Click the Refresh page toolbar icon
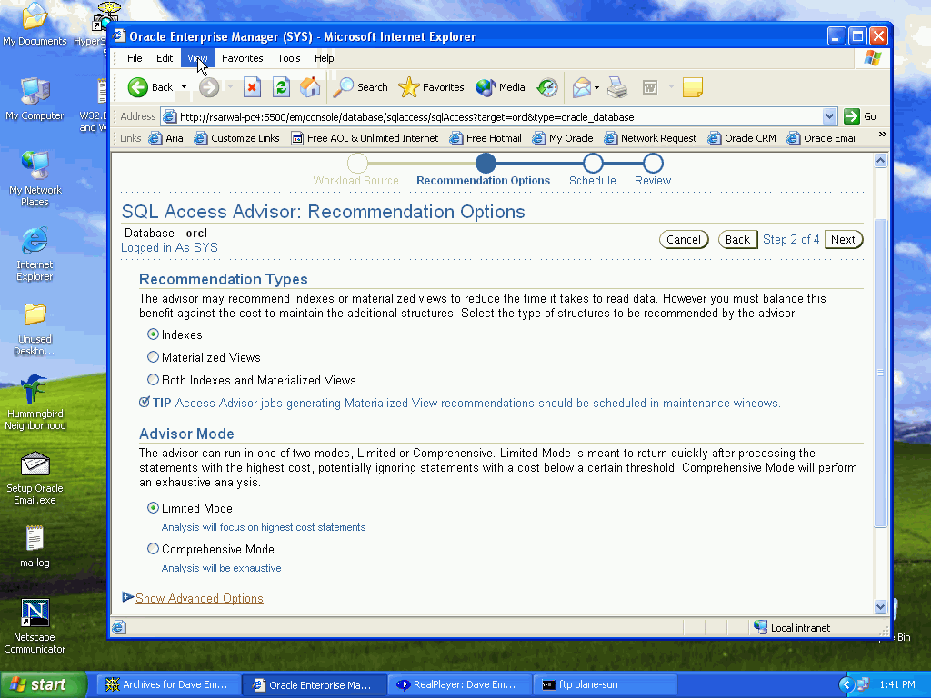Image resolution: width=931 pixels, height=698 pixels. [x=282, y=87]
